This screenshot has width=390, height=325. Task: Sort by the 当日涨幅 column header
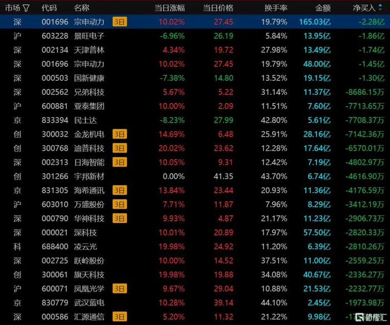pos(169,8)
